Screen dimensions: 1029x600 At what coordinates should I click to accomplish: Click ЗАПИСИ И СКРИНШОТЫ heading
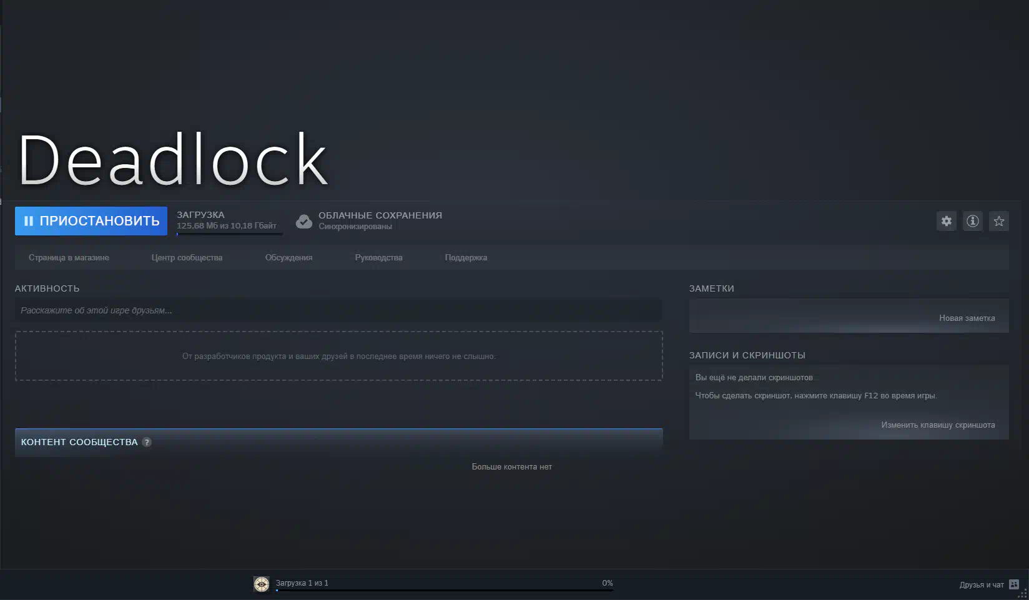pos(747,355)
